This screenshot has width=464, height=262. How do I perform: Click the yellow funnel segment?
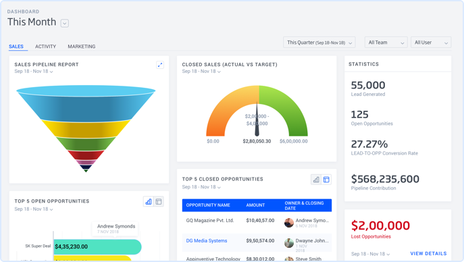point(86,129)
